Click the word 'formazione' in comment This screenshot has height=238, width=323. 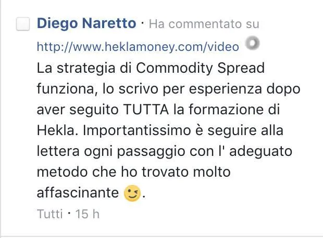pos(226,110)
